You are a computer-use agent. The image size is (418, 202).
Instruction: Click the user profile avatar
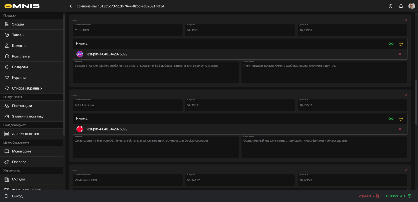pos(411,6)
